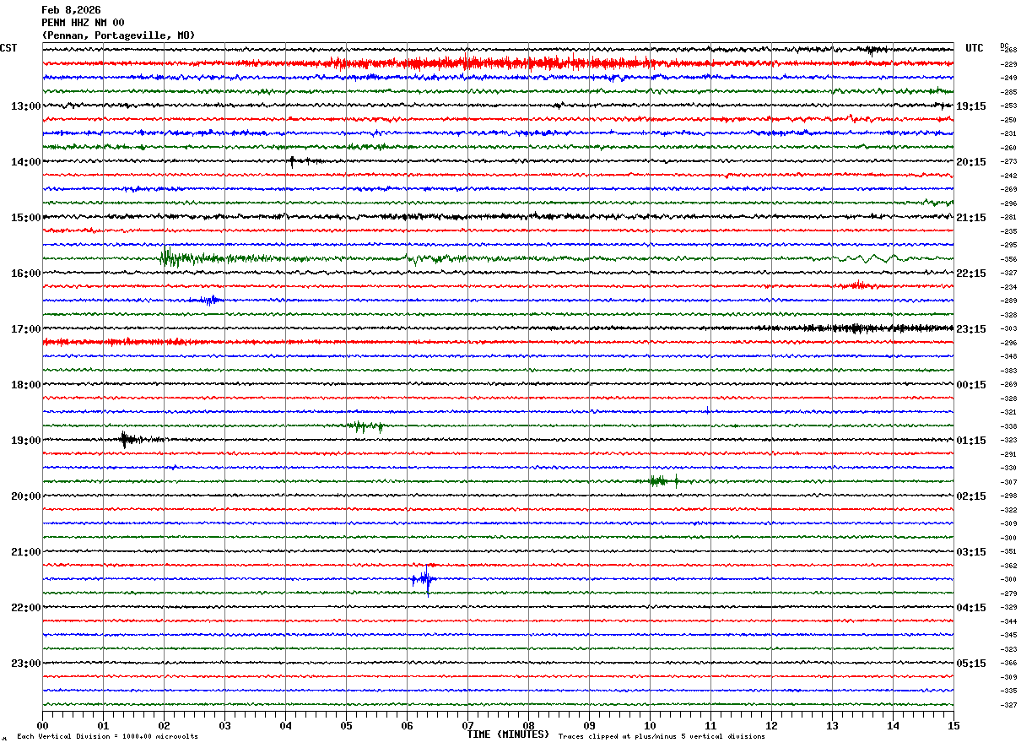Screen dimensions: 1021x748
Task: Click the PENM HHZ NM 00 station label
Action: (x=83, y=23)
